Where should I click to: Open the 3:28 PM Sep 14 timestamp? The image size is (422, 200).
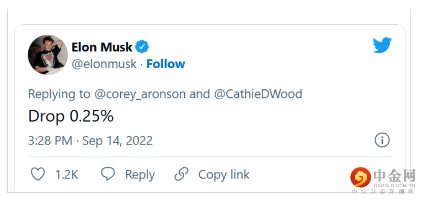pyautogui.click(x=91, y=141)
